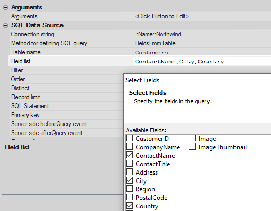
Task: Check the Image field checkbox
Action: 192,138
